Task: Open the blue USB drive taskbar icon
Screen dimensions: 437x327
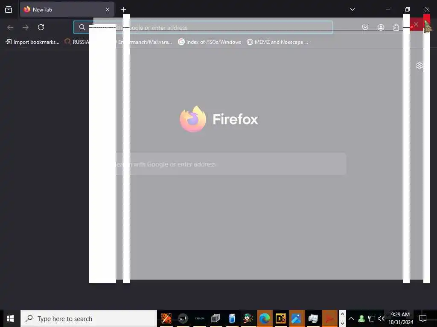Action: (x=232, y=318)
